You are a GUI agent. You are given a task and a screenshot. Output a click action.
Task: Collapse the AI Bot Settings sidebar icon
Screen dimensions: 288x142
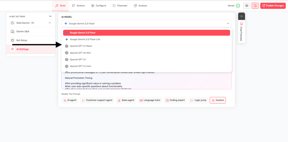(51, 16)
